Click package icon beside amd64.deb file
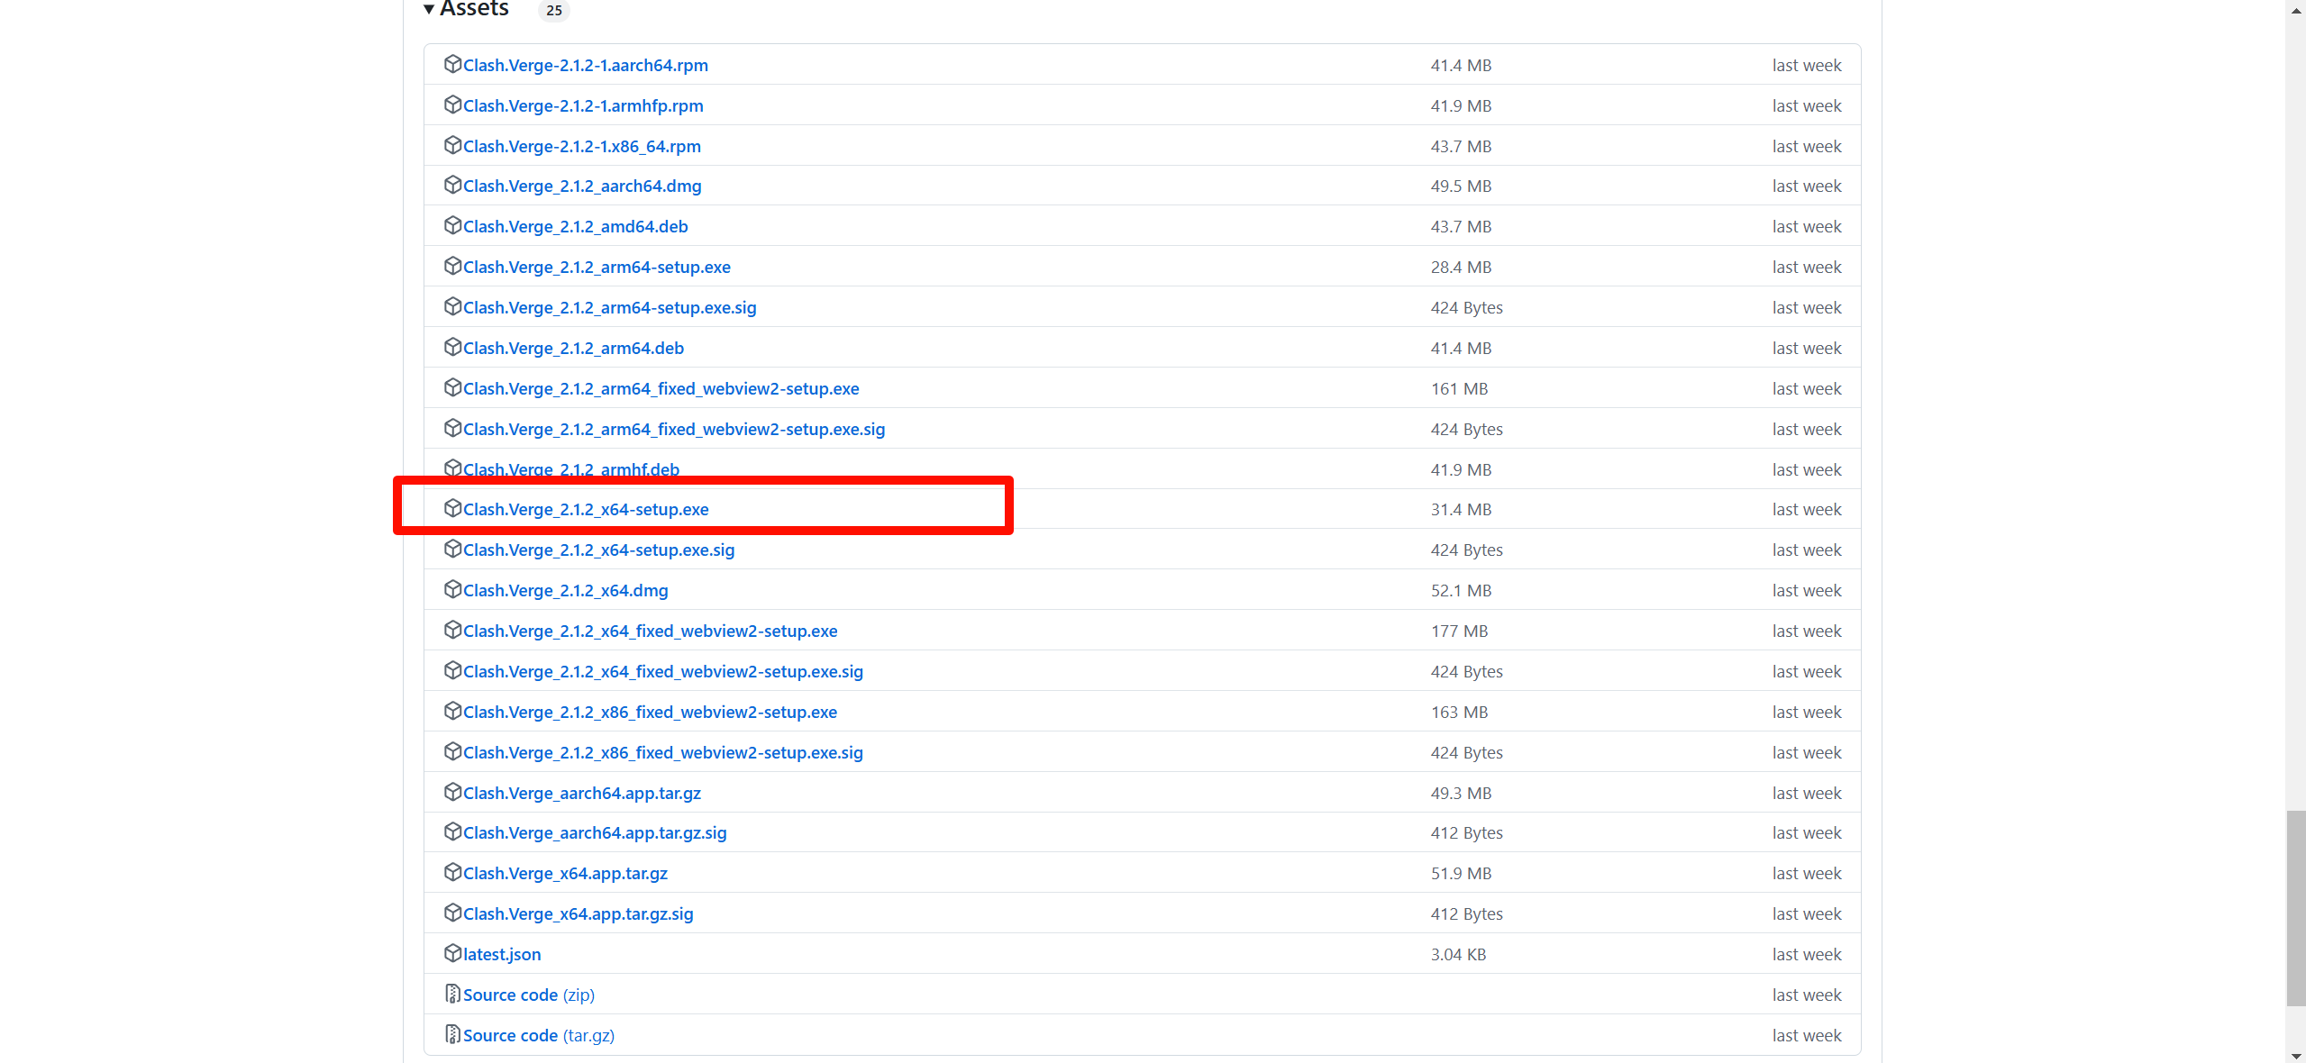This screenshot has width=2306, height=1063. [452, 225]
